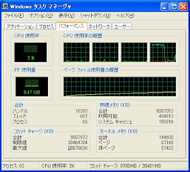
Task: Click the PF 使用量 group label
Action: 25,70
